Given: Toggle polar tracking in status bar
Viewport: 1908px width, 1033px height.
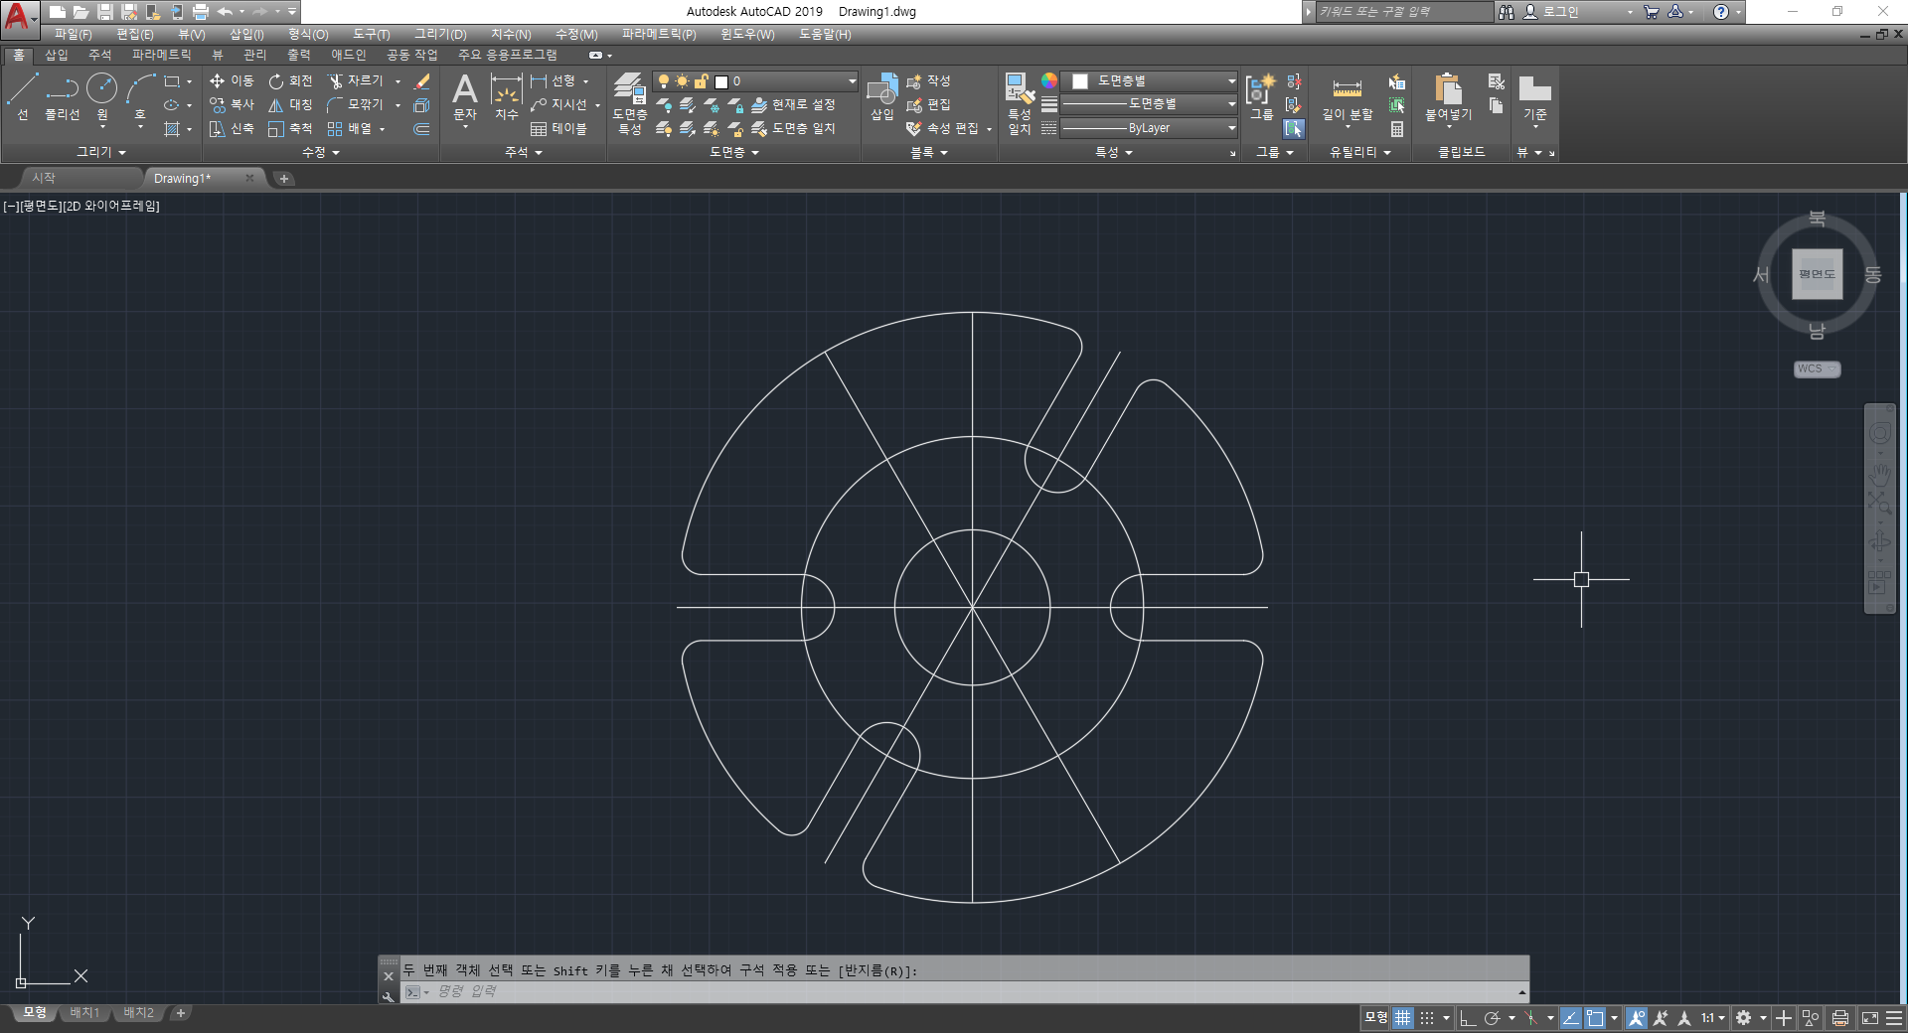Looking at the screenshot, I should [x=1492, y=1018].
